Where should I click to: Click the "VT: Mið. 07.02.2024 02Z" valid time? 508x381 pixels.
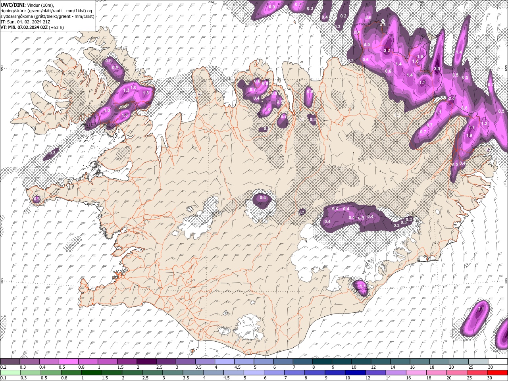click(24, 27)
